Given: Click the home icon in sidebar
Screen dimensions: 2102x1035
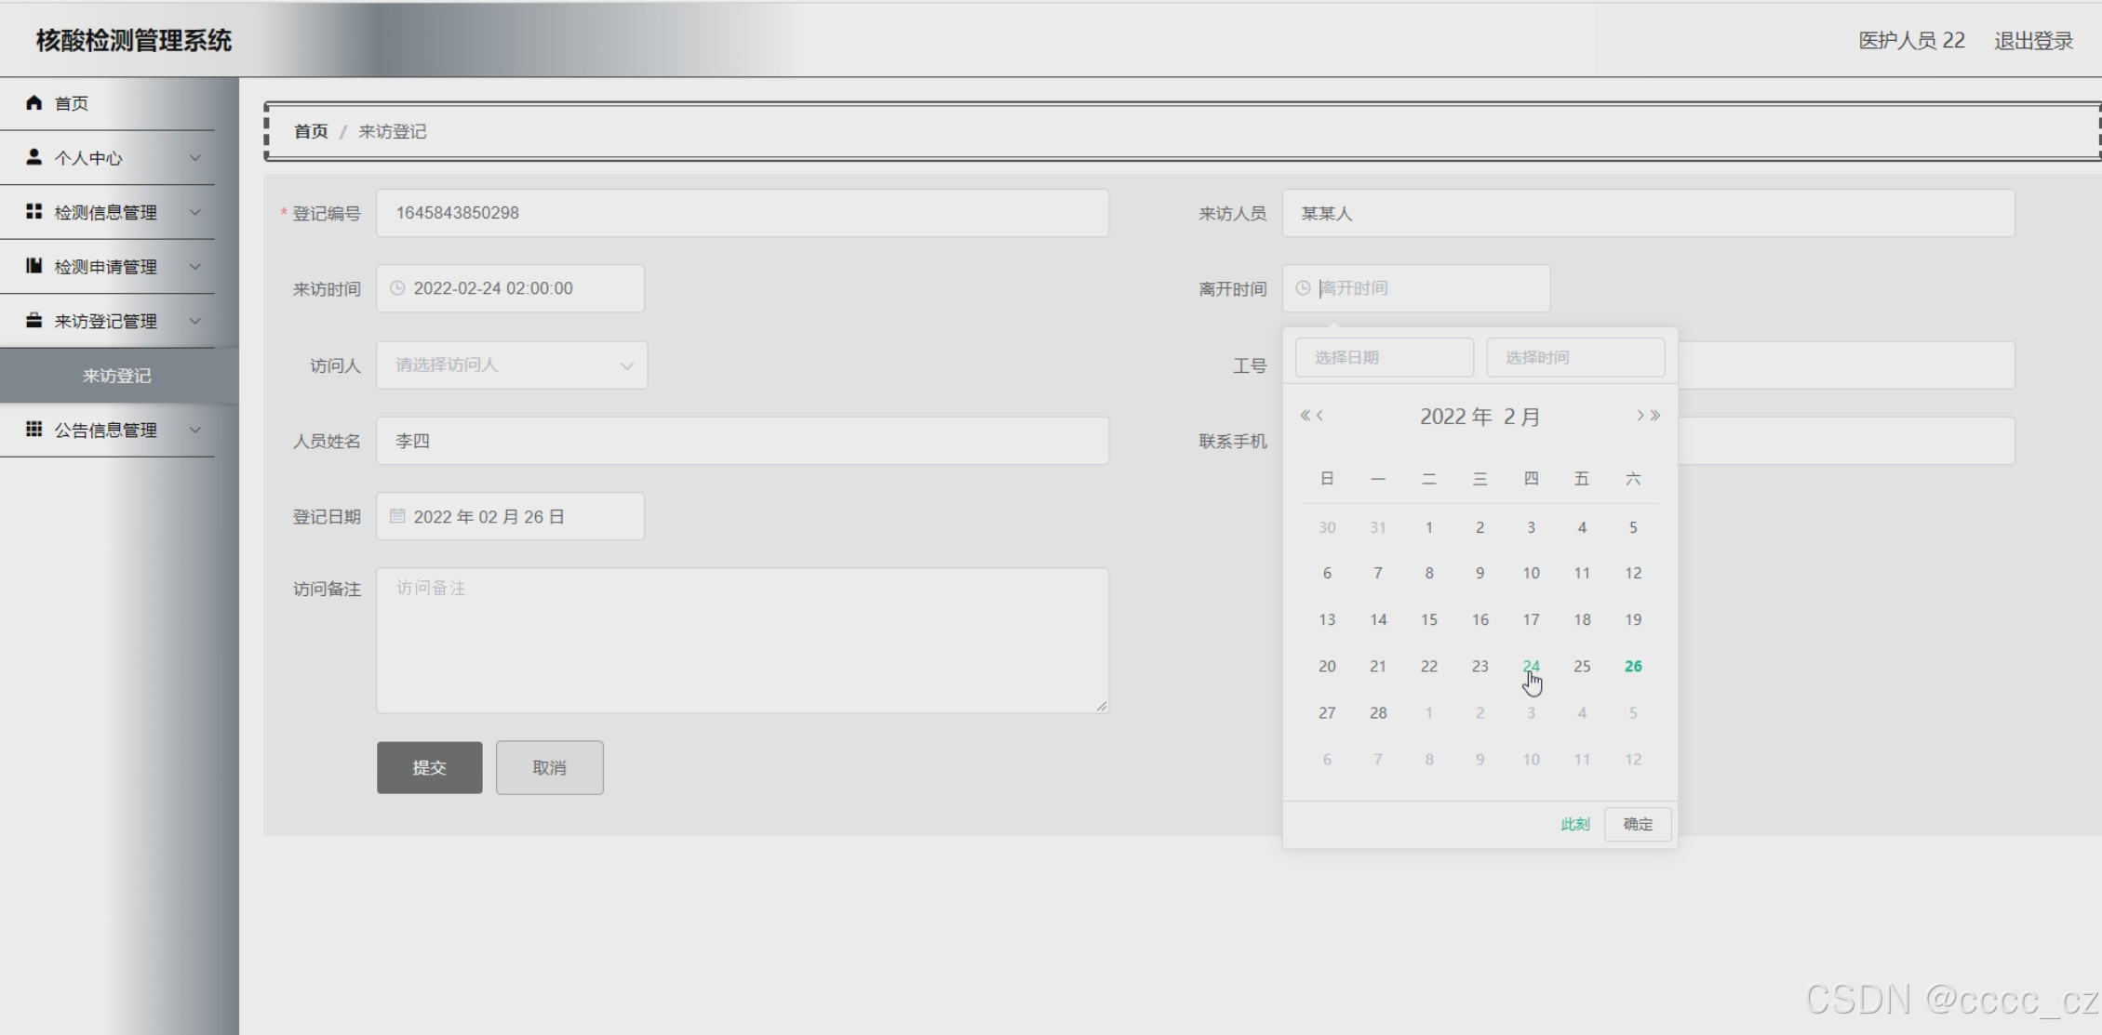Looking at the screenshot, I should (34, 102).
